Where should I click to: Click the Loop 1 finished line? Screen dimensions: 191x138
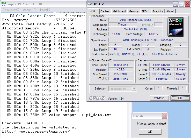42,36
